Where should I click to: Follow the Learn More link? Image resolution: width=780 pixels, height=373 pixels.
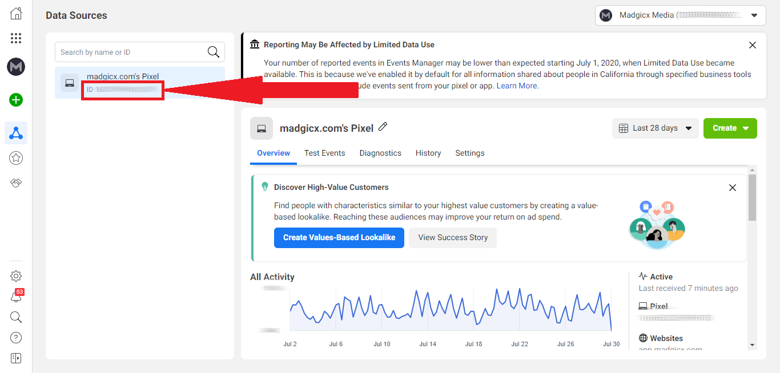pos(517,86)
